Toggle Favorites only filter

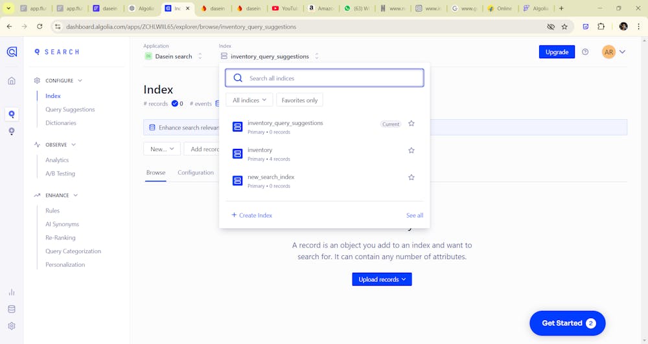pos(299,100)
